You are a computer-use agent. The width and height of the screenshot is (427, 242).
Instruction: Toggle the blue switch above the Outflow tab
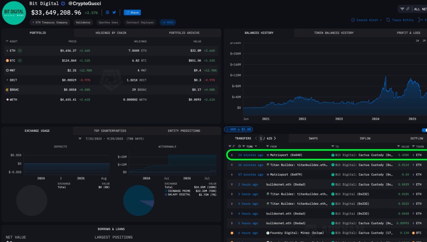click(424, 130)
